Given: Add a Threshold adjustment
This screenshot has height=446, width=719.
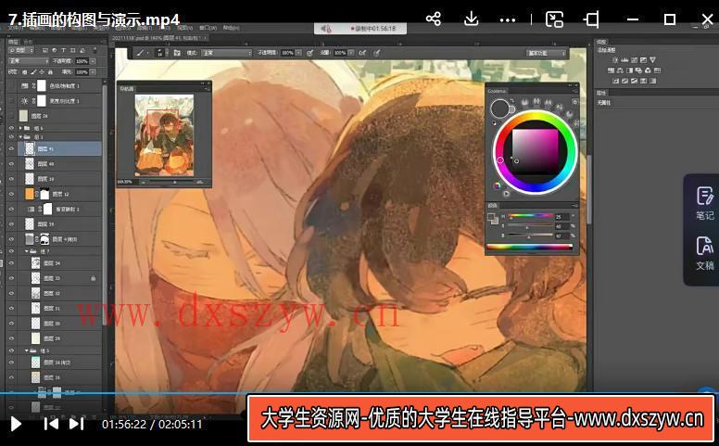Looking at the screenshot, I should 634,81.
